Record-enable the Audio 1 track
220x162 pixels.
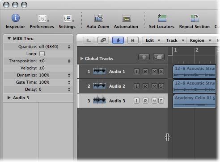click(145, 71)
